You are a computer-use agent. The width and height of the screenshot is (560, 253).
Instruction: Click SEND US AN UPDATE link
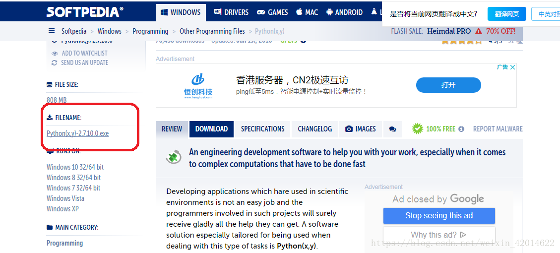85,63
